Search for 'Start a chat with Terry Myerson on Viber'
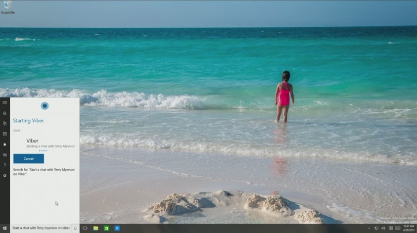The width and height of the screenshot is (417, 233). click(44, 172)
